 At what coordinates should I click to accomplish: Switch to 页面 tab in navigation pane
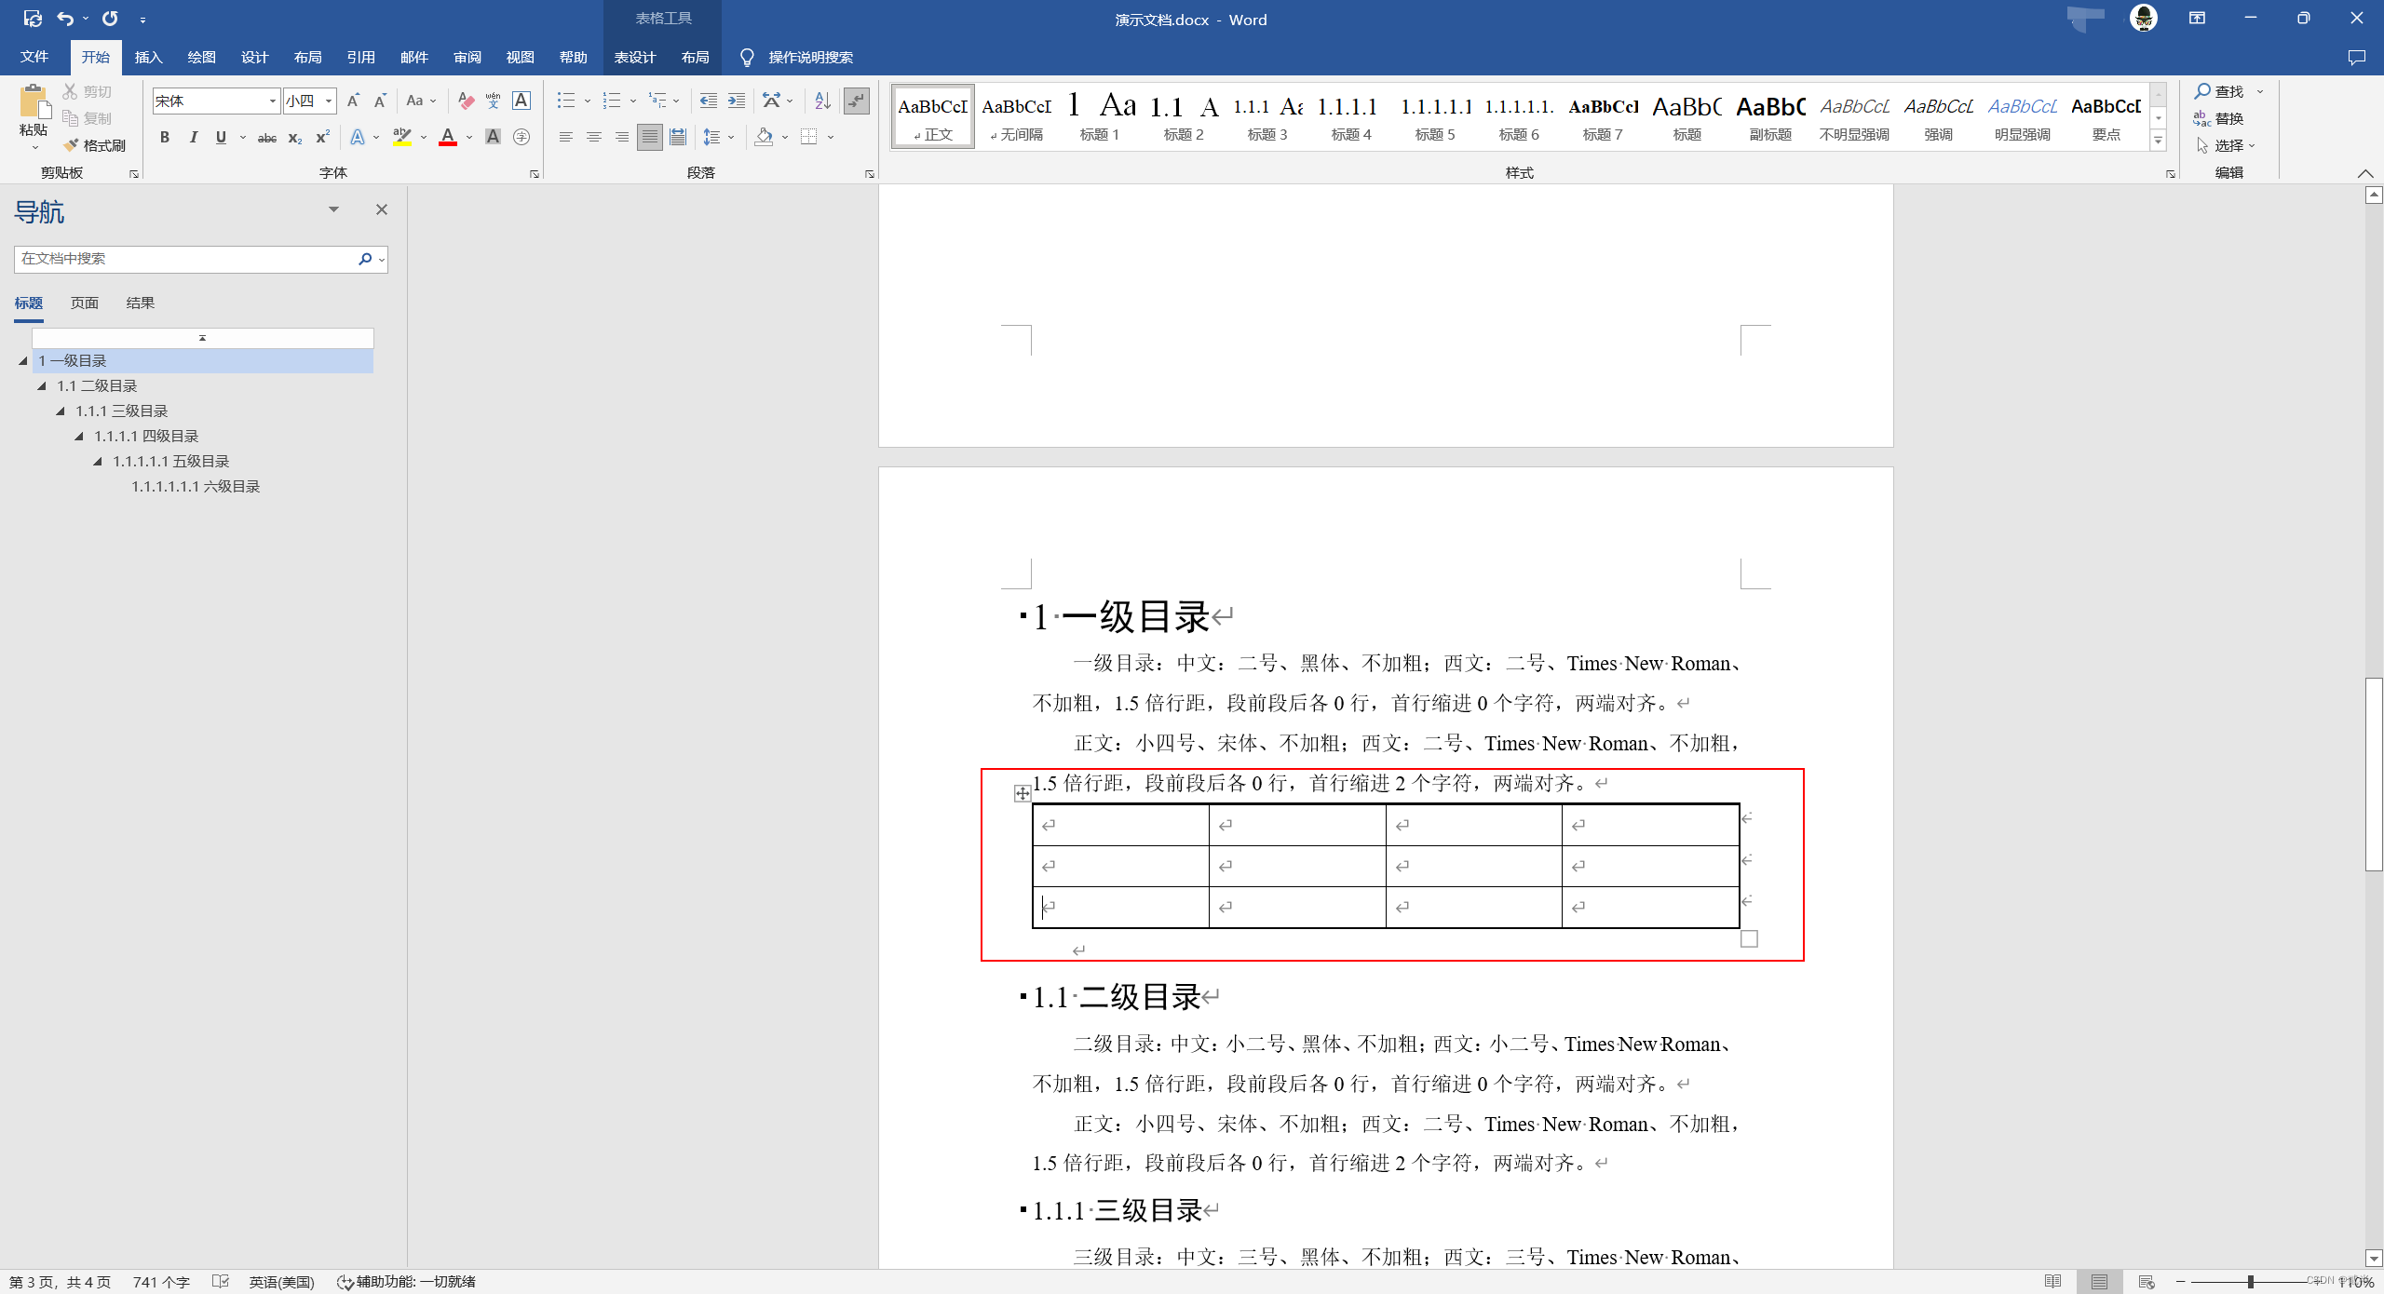pyautogui.click(x=84, y=303)
